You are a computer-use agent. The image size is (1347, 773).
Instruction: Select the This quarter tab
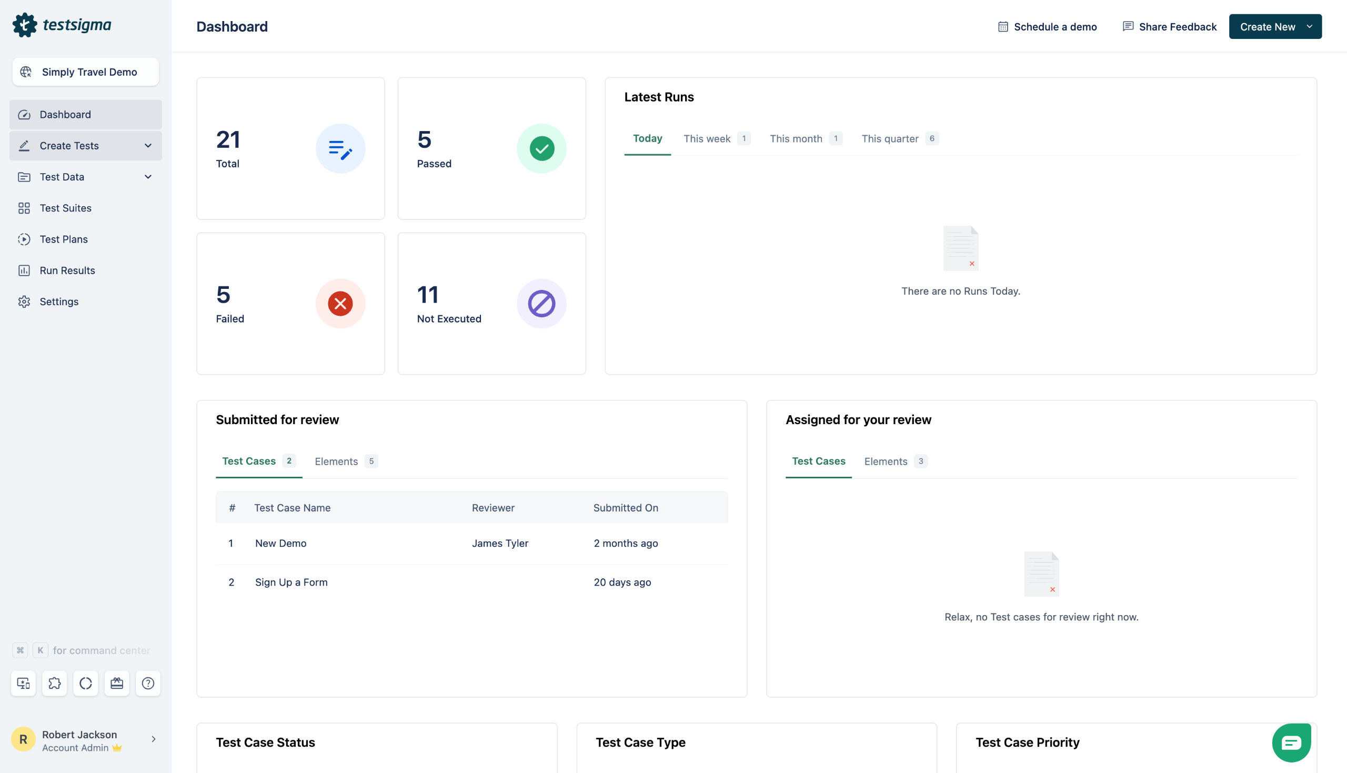tap(890, 138)
